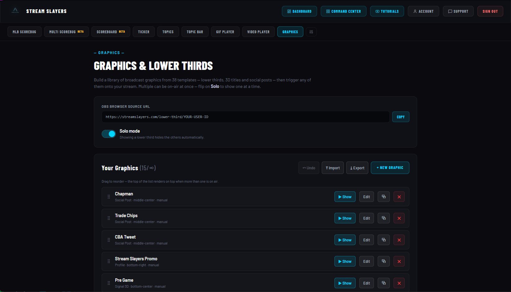Edit the Trade Chips graphic
This screenshot has width=511, height=292.
366,218
